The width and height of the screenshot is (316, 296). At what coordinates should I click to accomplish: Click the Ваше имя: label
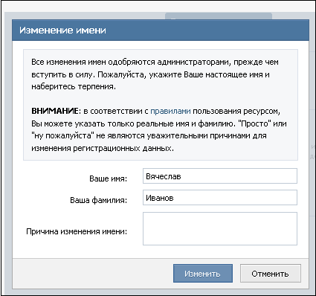(x=108, y=178)
